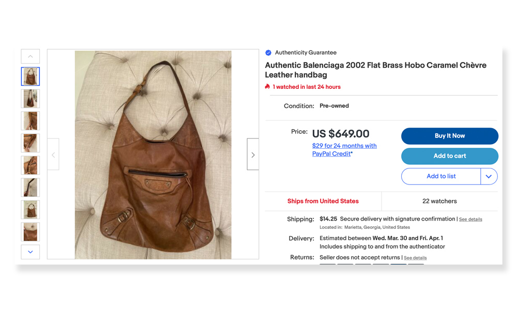Viewport: 517px width, 310px height.
Task: Add the Balenciaga handbag to cart
Action: pyautogui.click(x=449, y=156)
